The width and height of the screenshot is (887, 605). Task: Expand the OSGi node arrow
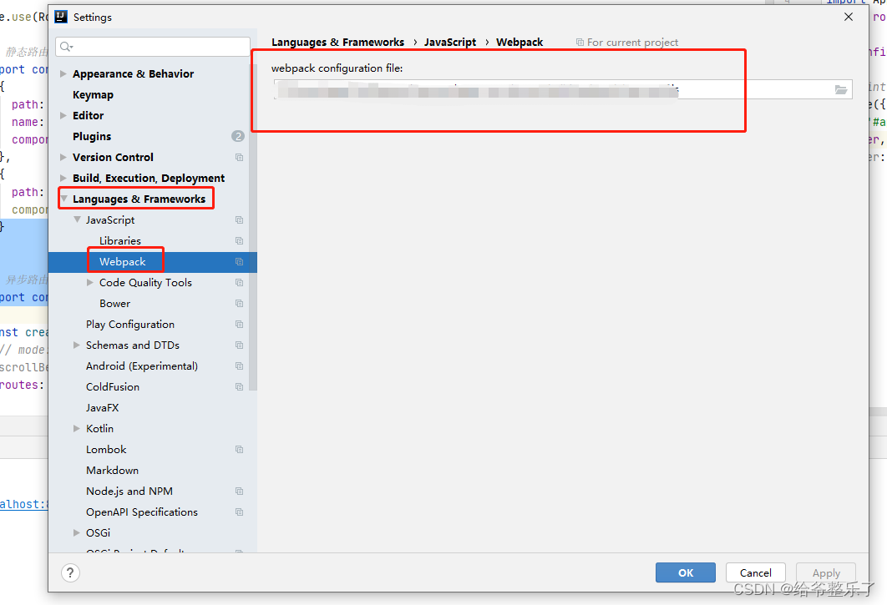[76, 532]
